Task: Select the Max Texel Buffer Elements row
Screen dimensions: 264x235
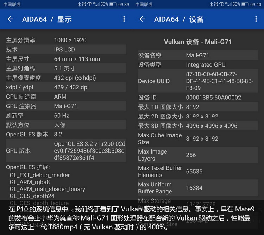Action: [198, 171]
